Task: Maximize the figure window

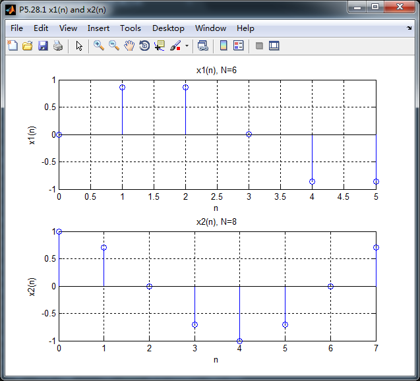Action: pos(375,7)
